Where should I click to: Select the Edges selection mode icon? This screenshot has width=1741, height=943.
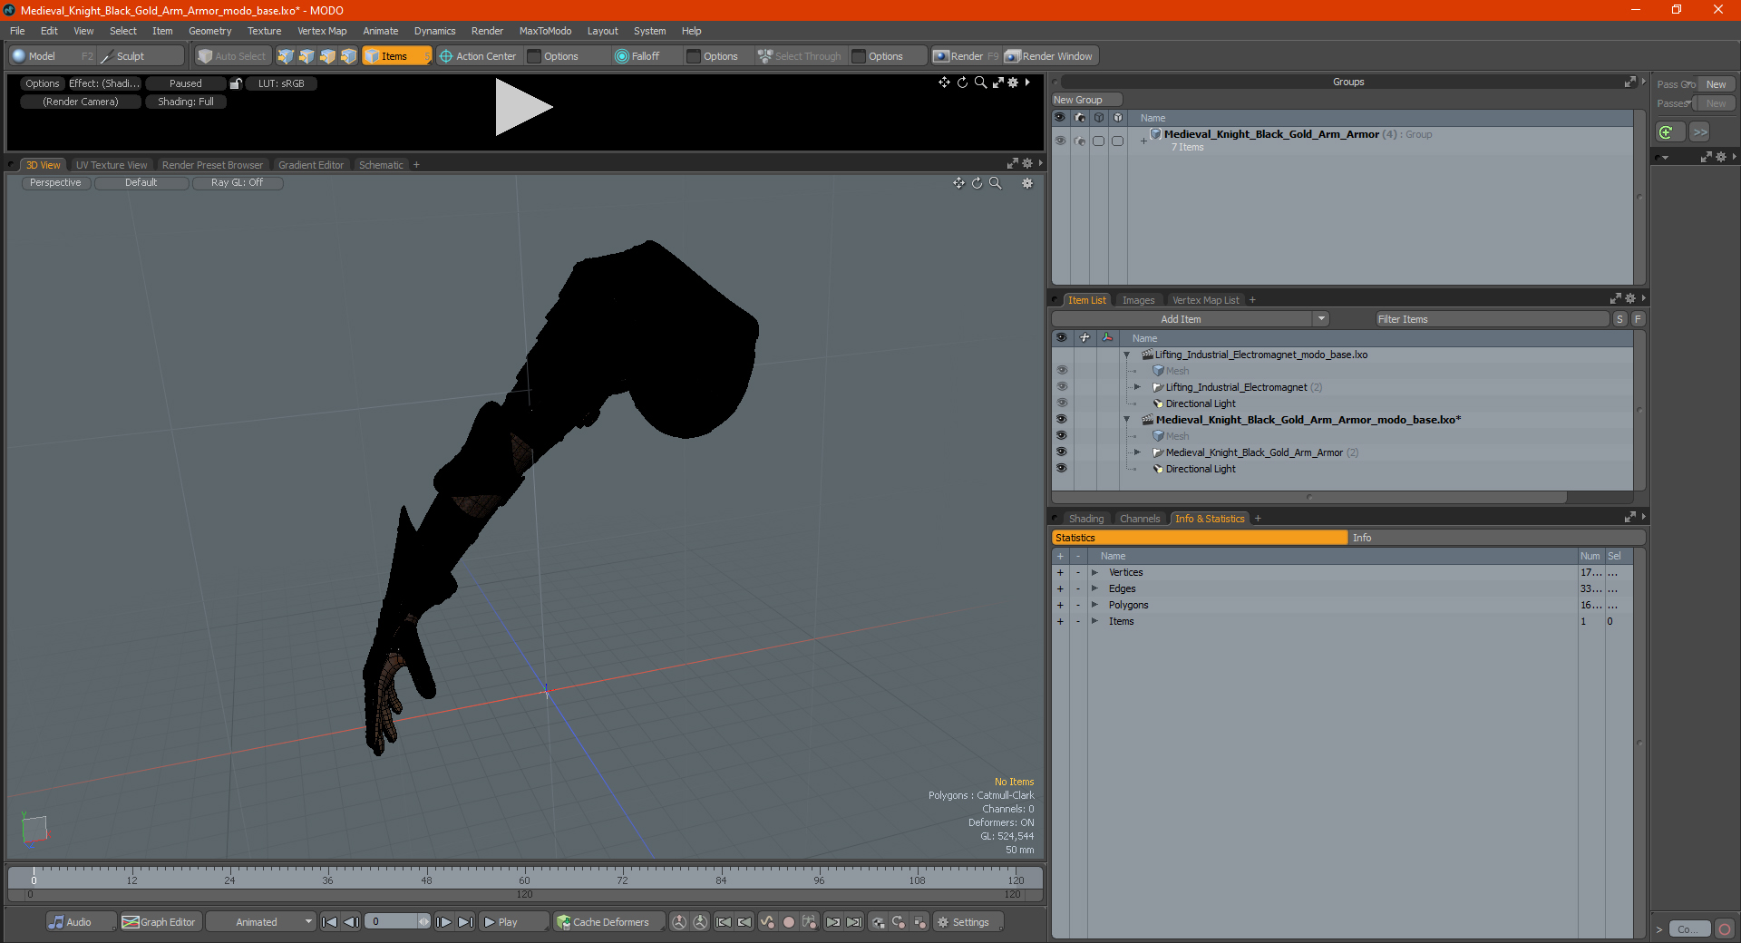[x=306, y=56]
